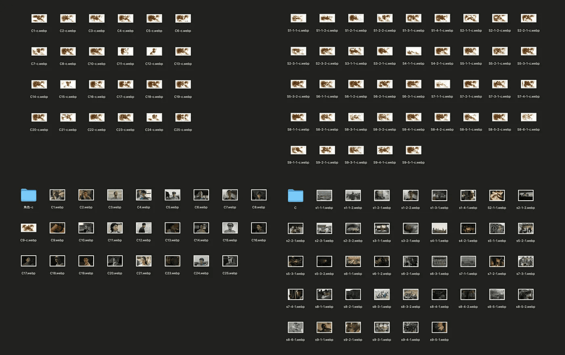Select the s9-5-1.webp scene thumbnail

click(439, 328)
